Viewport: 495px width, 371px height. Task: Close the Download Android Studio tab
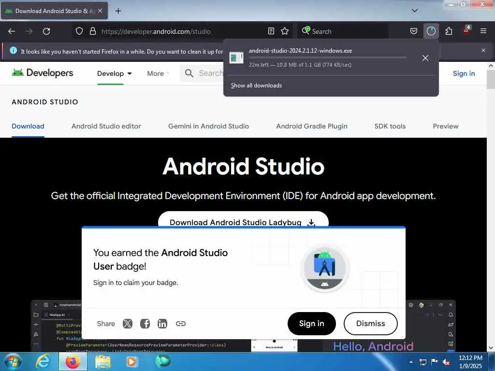(100, 11)
